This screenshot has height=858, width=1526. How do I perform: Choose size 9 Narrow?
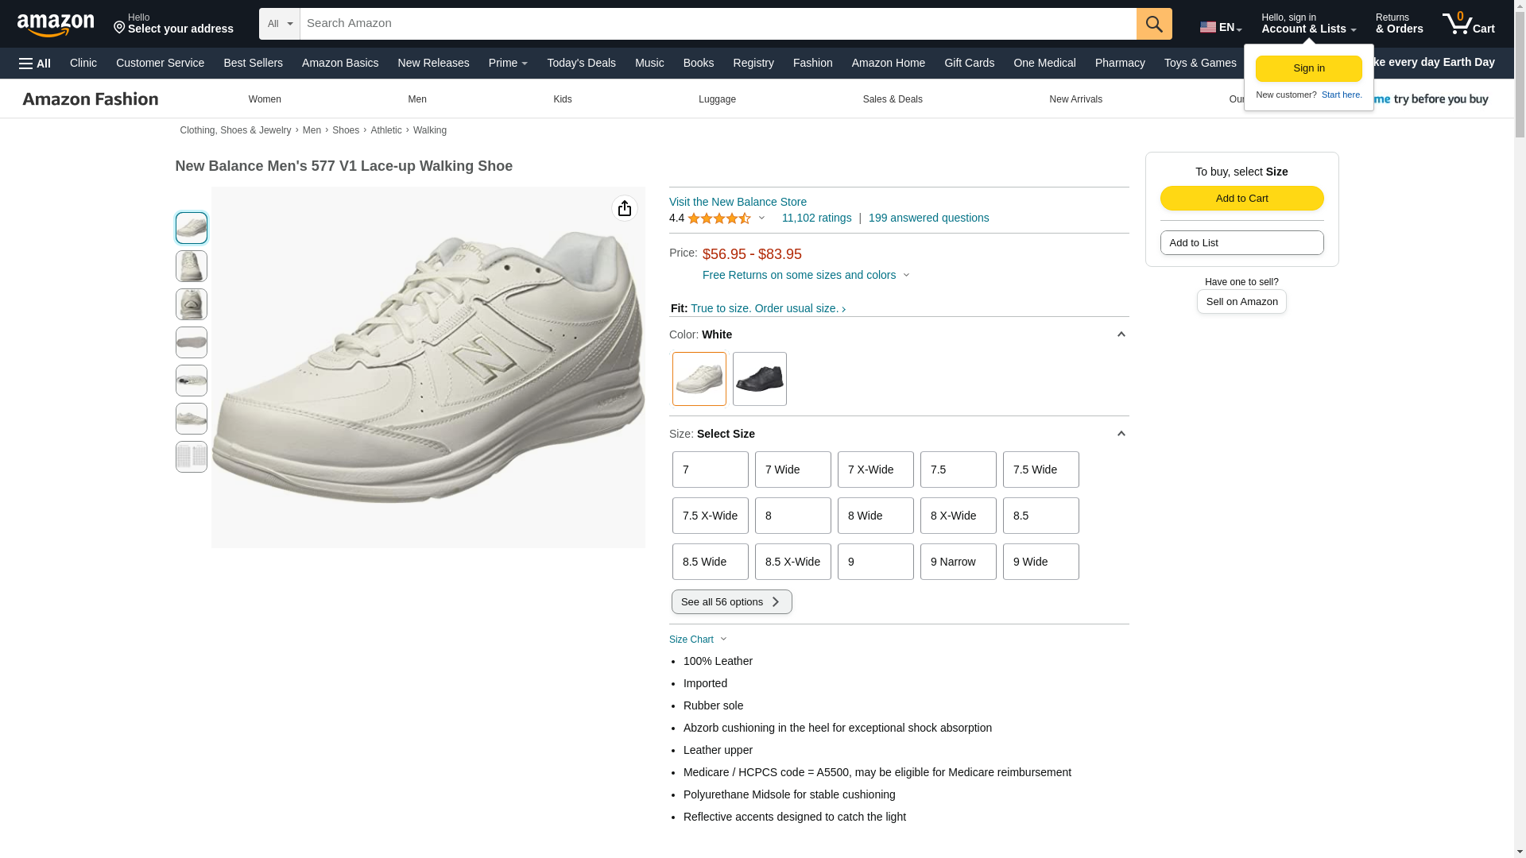tap(958, 562)
